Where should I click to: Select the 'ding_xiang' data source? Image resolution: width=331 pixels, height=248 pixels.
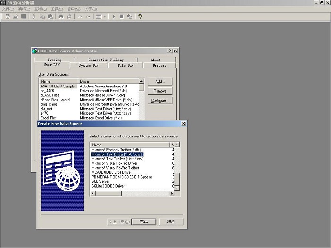click(x=49, y=104)
